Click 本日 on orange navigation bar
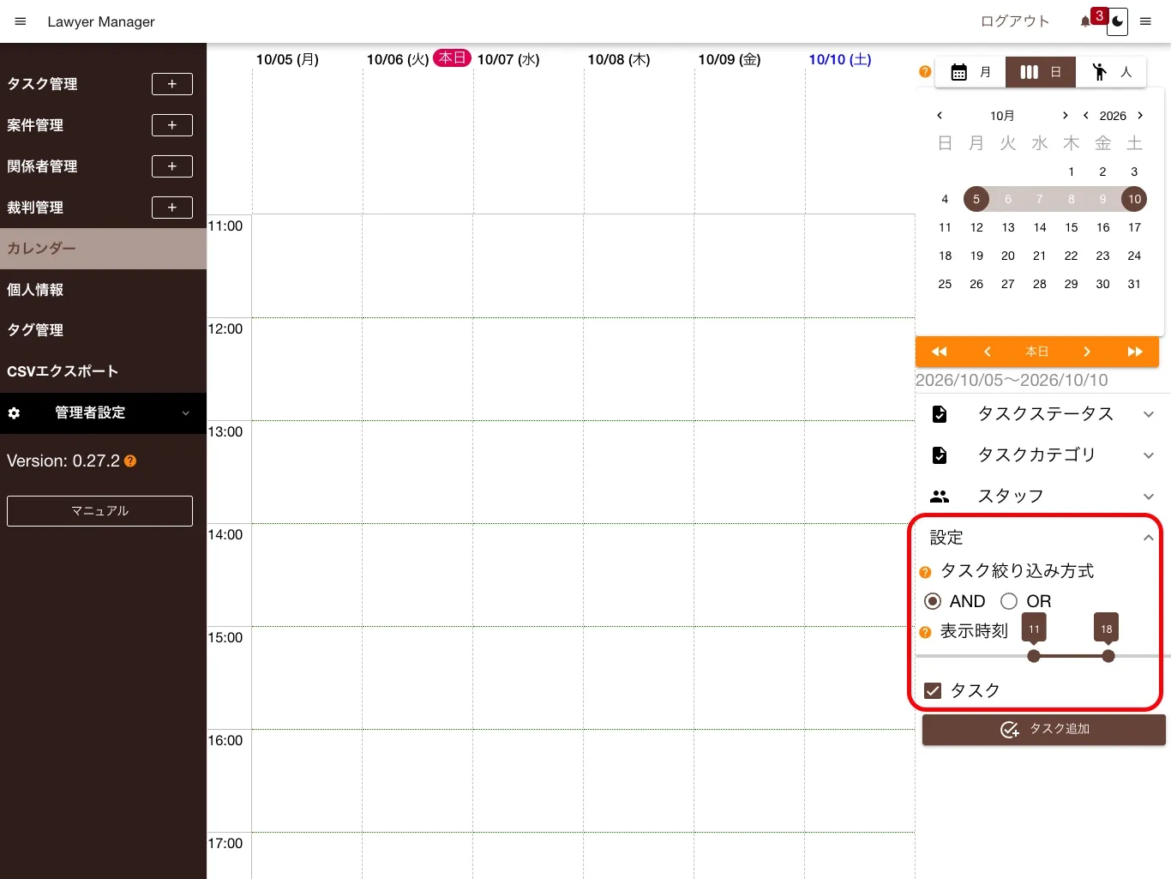Viewport: 1171px width, 879px height. (x=1037, y=352)
